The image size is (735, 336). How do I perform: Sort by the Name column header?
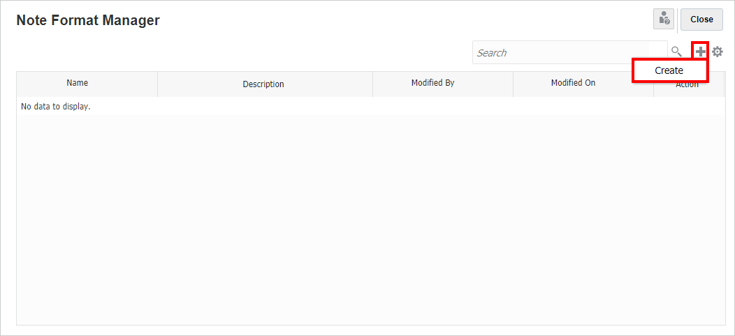[x=78, y=83]
